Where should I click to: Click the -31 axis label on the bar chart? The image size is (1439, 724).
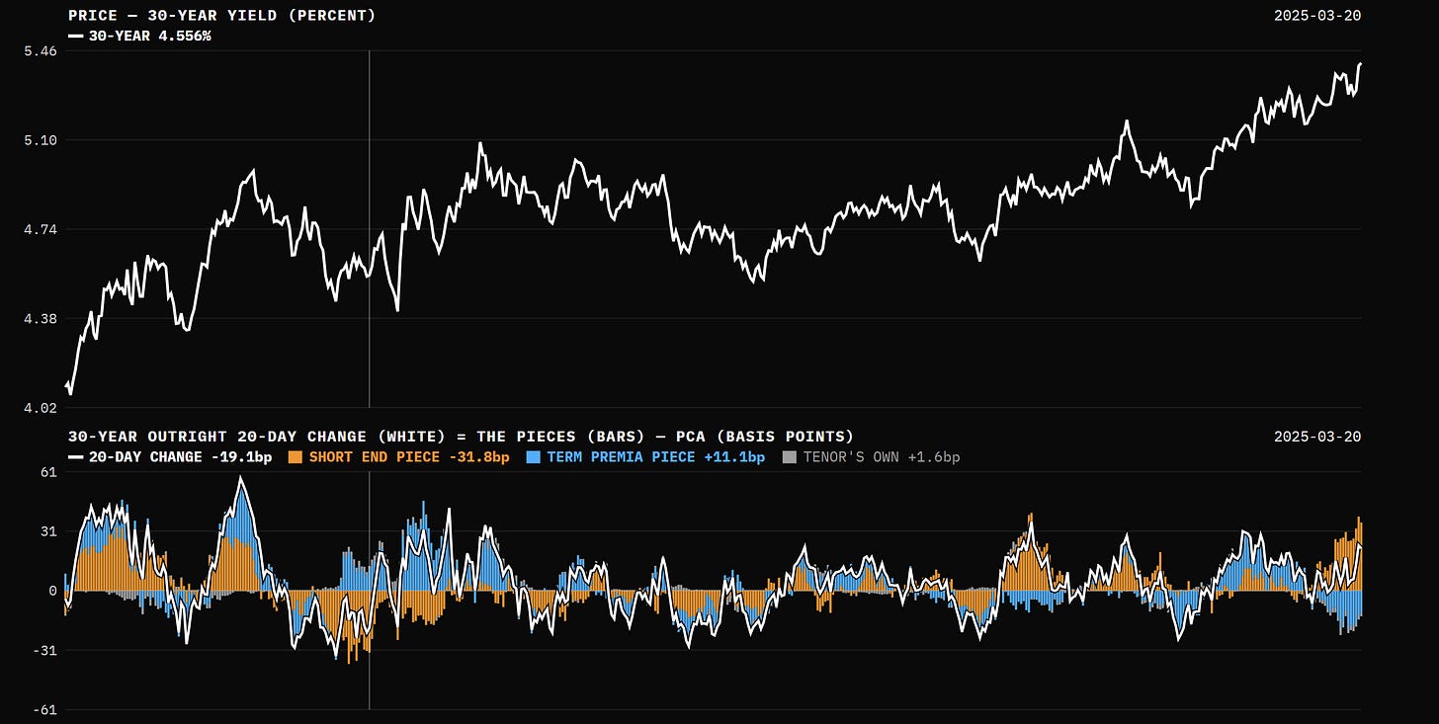pos(43,650)
